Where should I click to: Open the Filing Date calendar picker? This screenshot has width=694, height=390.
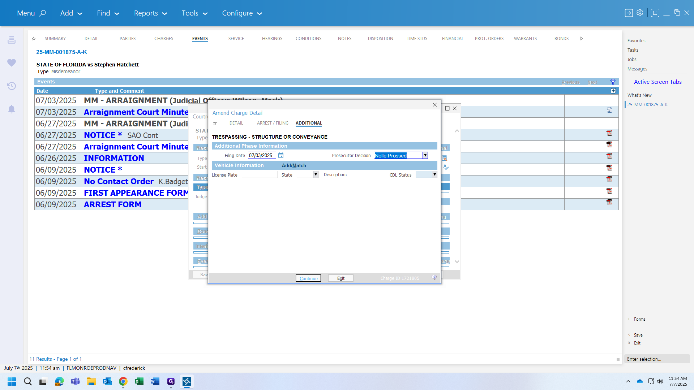click(x=281, y=155)
